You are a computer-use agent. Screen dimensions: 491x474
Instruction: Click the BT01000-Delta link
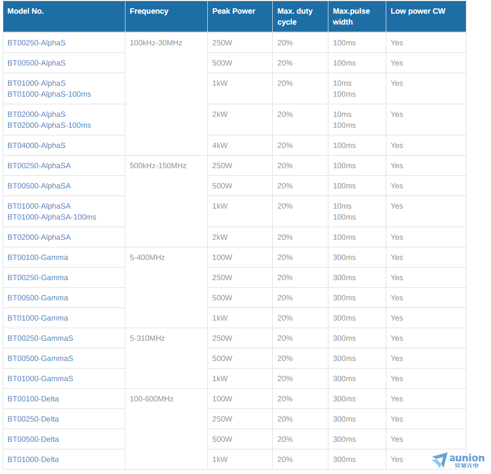pos(33,460)
